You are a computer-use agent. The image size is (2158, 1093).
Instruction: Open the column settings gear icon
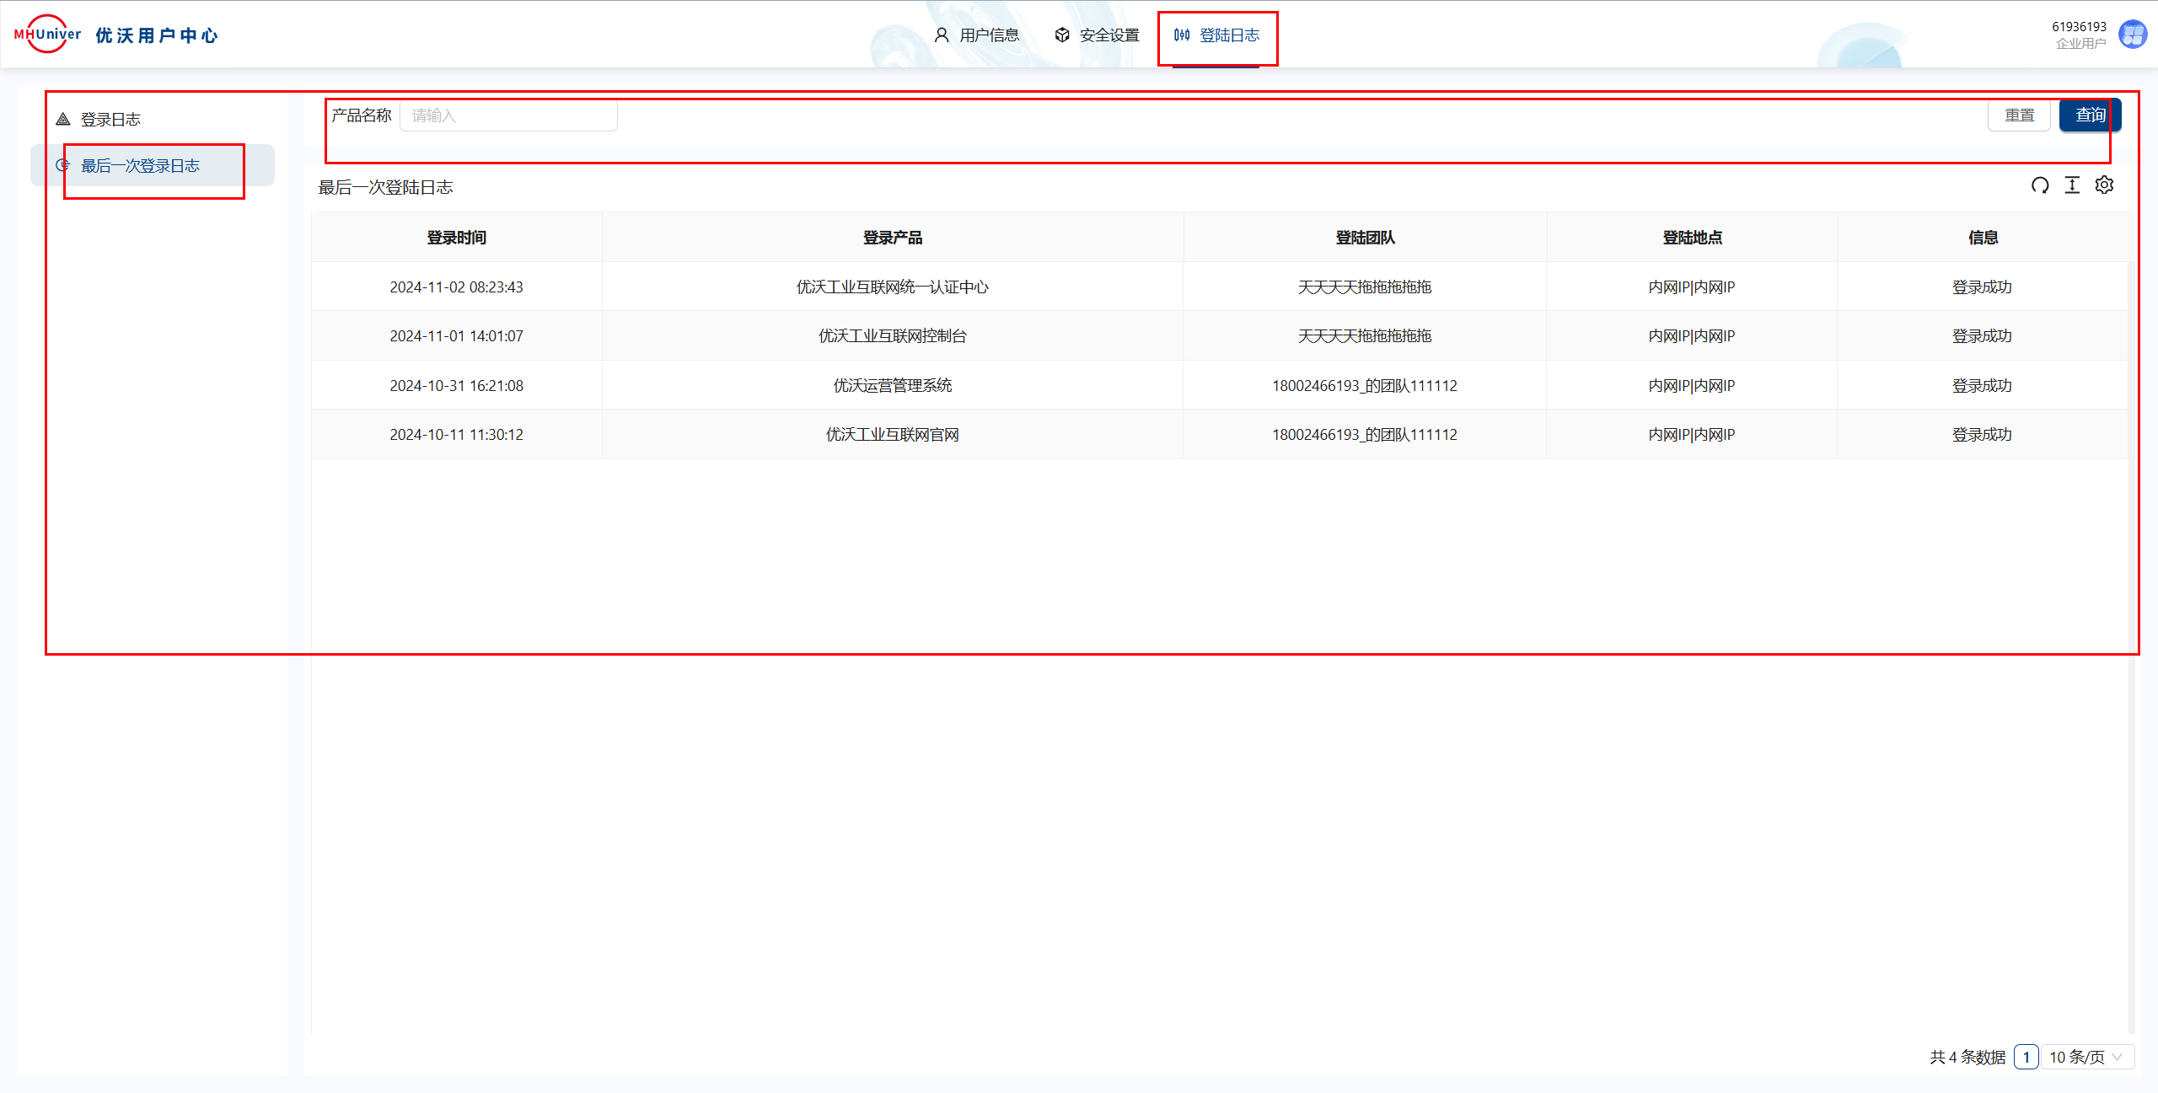pos(2104,185)
